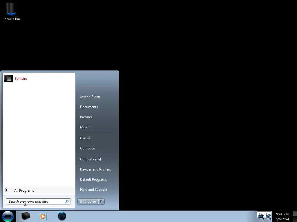Image resolution: width=297 pixels, height=222 pixels.
Task: Open Control Panel
Action: [x=90, y=159]
